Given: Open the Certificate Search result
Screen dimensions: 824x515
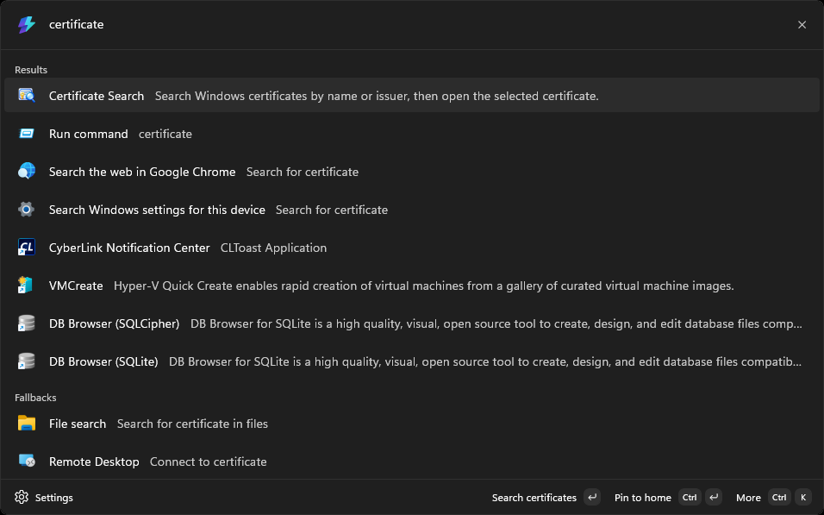Looking at the screenshot, I should [411, 95].
